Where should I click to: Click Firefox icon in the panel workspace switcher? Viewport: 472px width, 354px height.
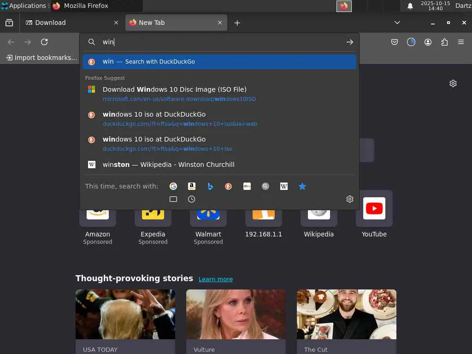coord(344,6)
